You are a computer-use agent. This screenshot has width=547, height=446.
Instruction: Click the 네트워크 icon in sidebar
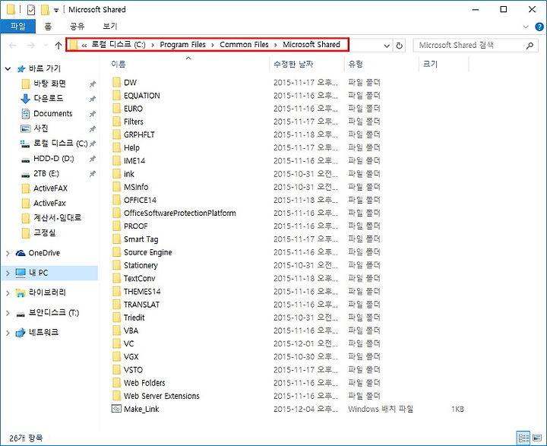[21, 333]
